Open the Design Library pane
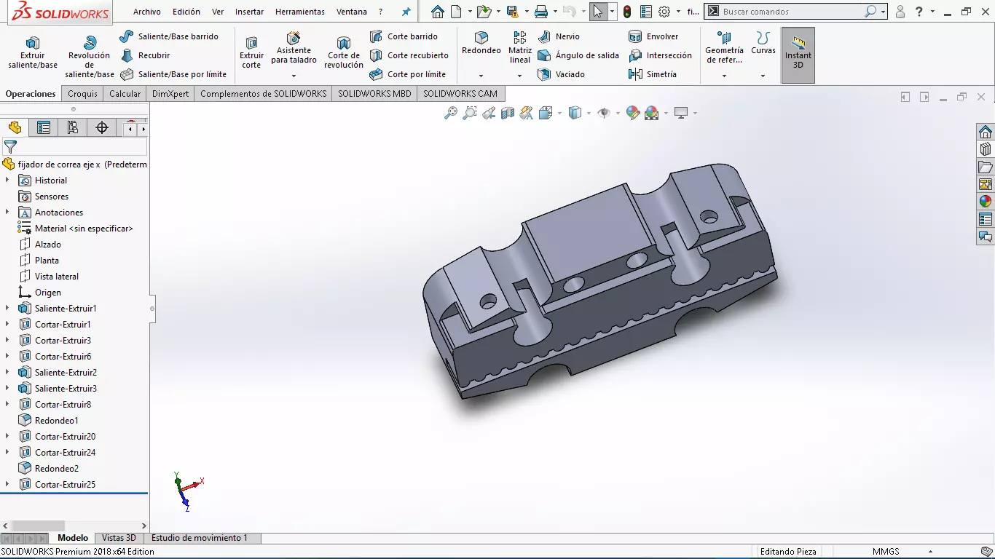This screenshot has width=995, height=559. tap(986, 149)
